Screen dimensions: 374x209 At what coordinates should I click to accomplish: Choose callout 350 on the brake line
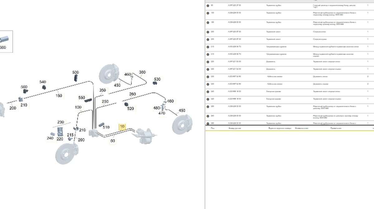tap(103, 91)
